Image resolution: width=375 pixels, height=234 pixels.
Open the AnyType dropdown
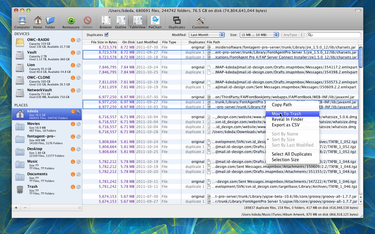pos(292,35)
